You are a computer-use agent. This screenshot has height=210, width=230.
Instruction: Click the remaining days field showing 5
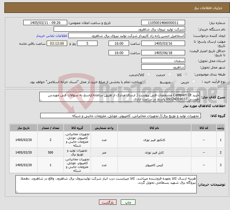[x=87, y=44]
